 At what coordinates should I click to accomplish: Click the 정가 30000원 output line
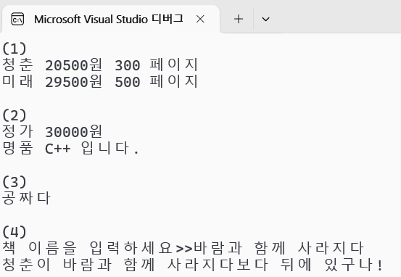(x=52, y=131)
